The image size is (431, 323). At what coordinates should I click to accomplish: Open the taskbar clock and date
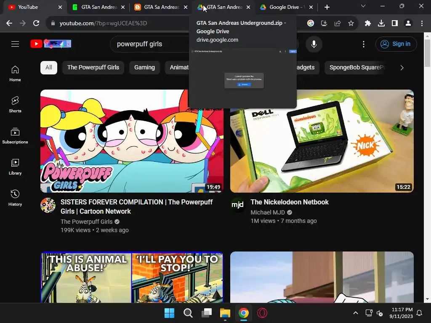[401, 313]
